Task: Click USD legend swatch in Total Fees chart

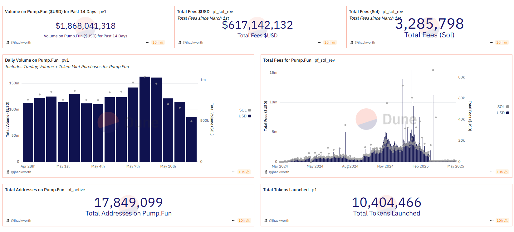Action: [507, 113]
